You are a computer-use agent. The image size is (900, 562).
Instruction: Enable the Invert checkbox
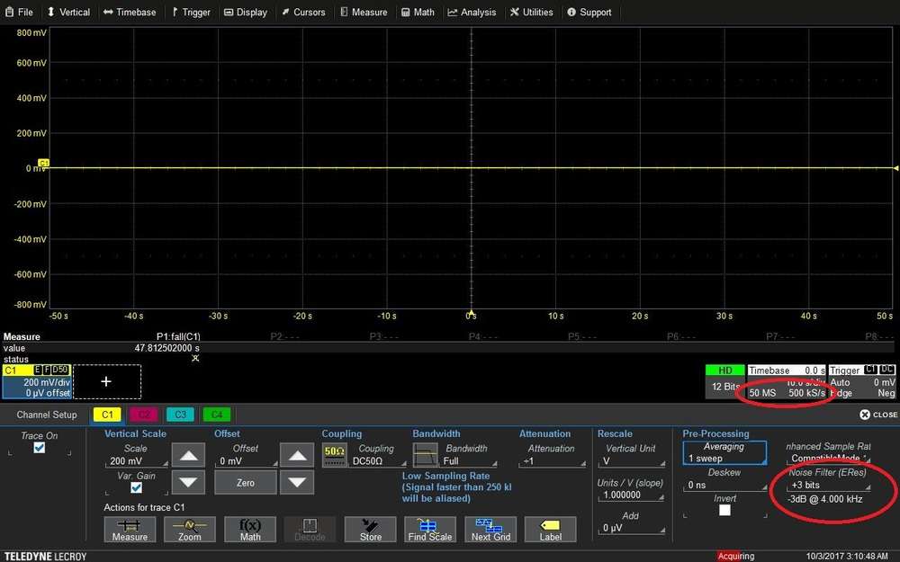(x=724, y=509)
